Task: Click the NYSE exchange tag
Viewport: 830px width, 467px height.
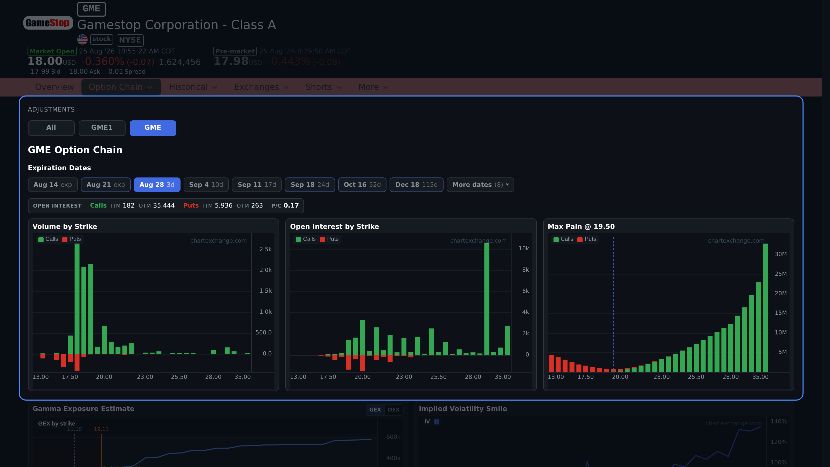Action: coord(130,40)
